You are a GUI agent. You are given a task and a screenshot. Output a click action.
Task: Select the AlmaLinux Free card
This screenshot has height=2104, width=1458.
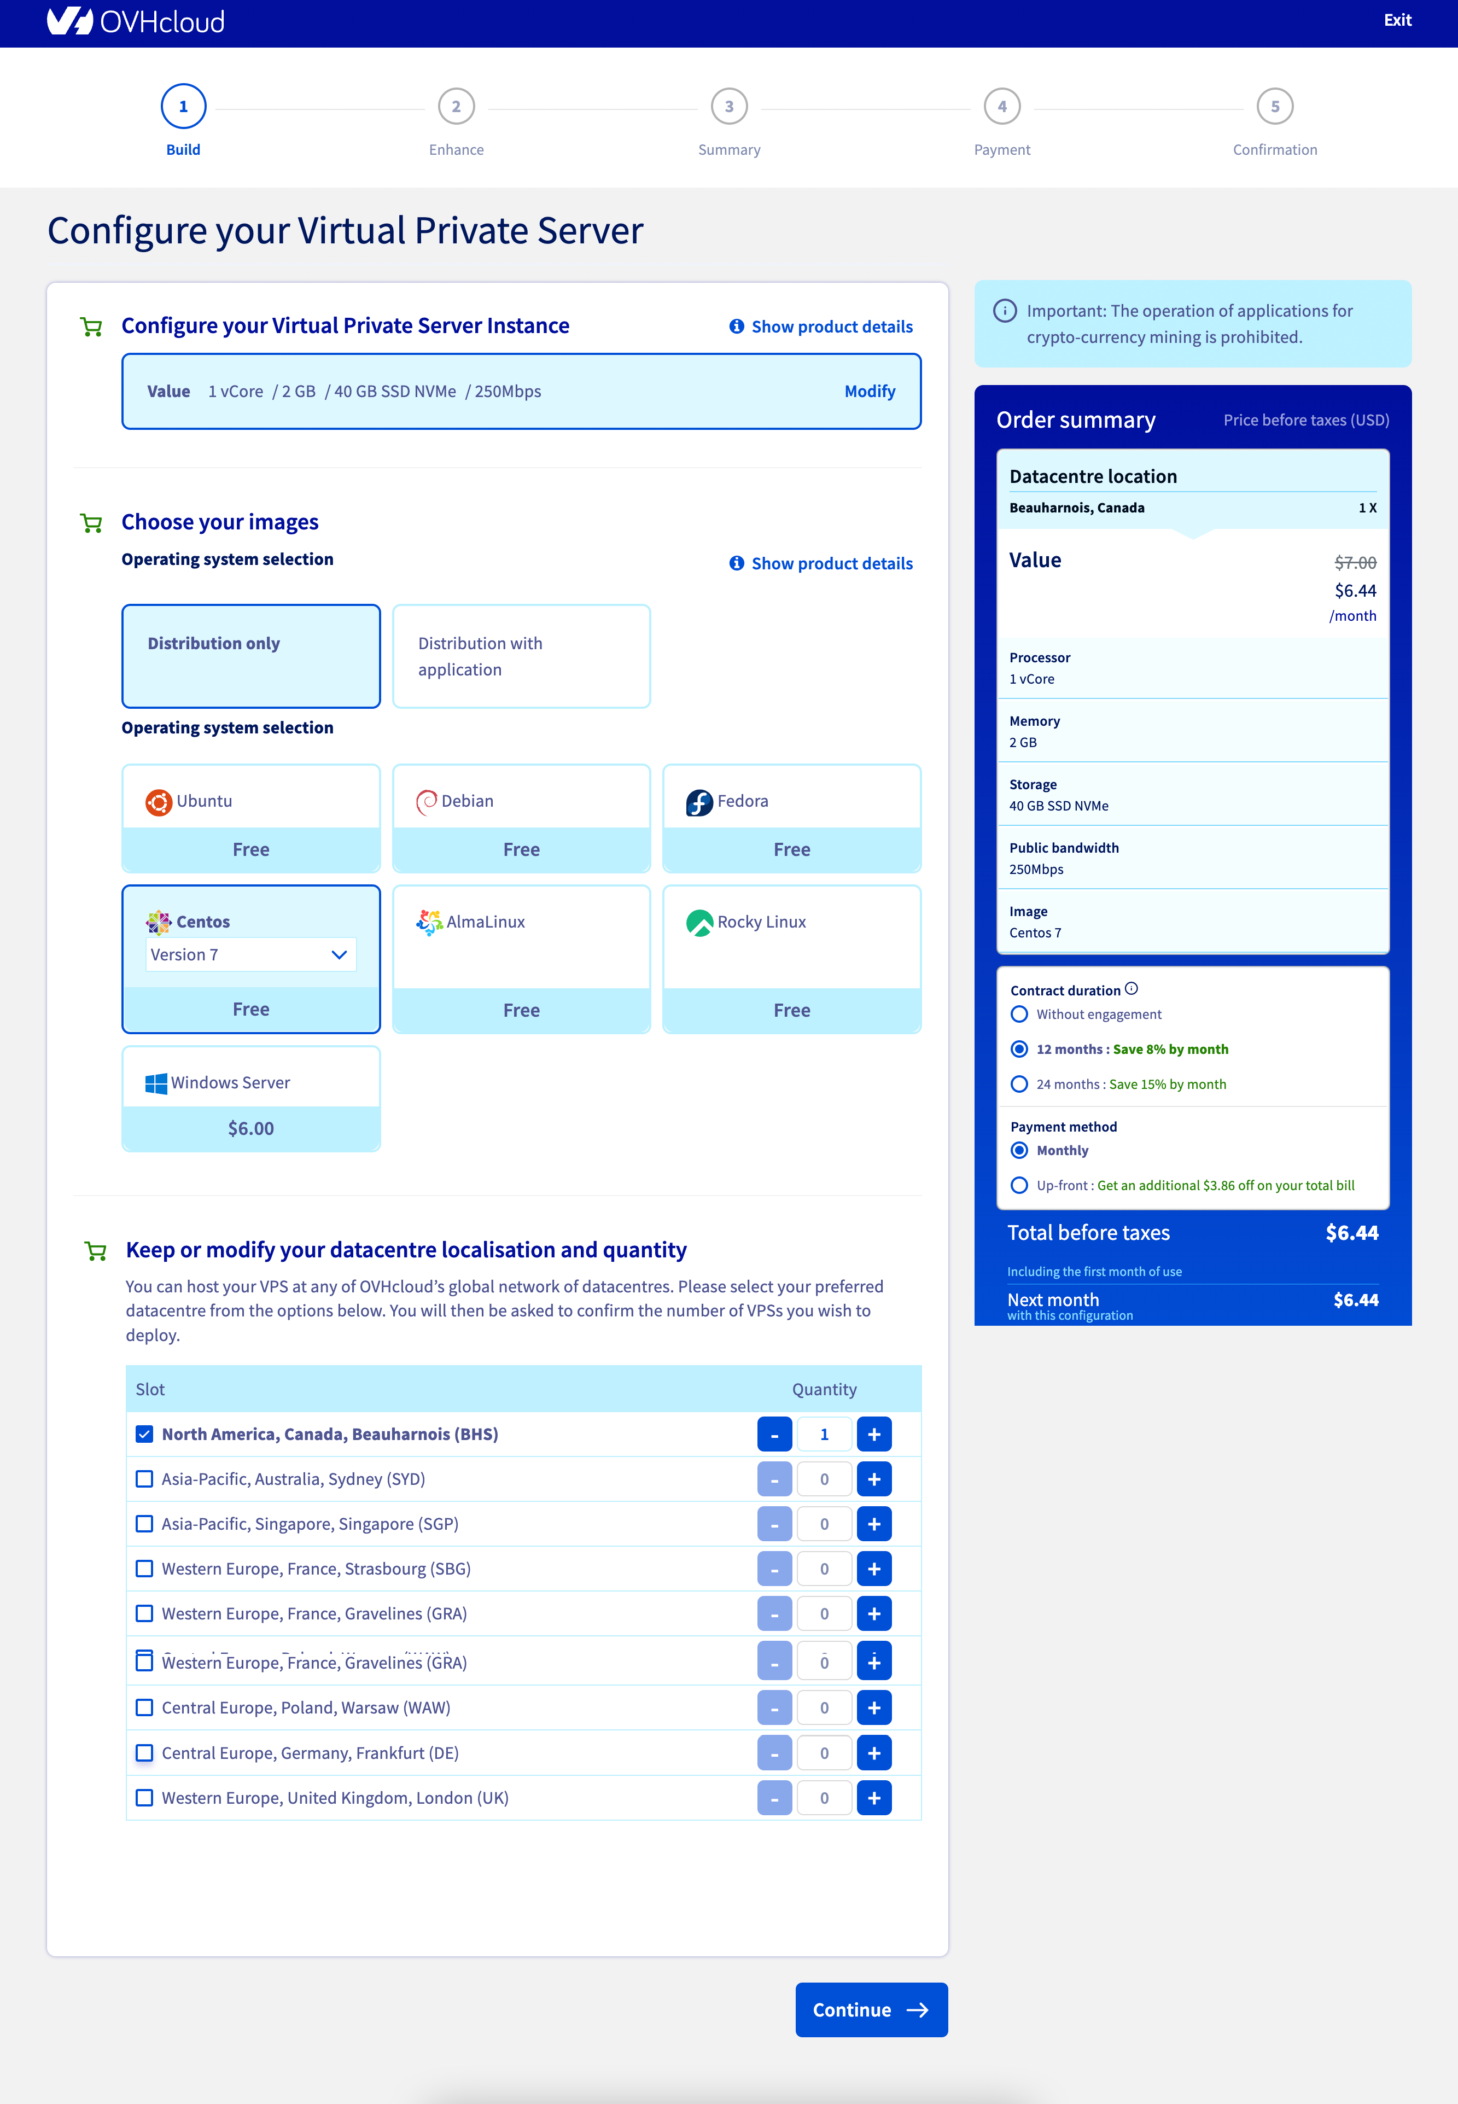(522, 959)
